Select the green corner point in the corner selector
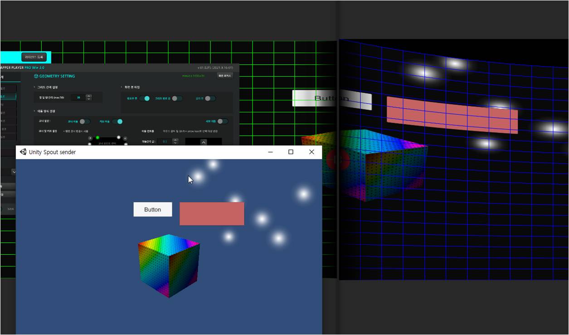Image resolution: width=569 pixels, height=335 pixels. 97,137
